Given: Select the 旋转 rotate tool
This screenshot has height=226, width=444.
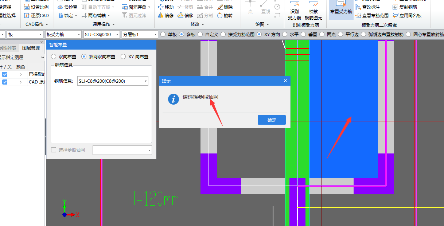Looking at the screenshot, I should click(225, 15).
